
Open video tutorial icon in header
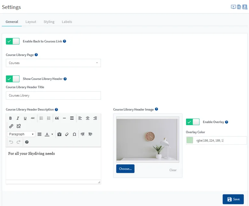[x=233, y=7]
